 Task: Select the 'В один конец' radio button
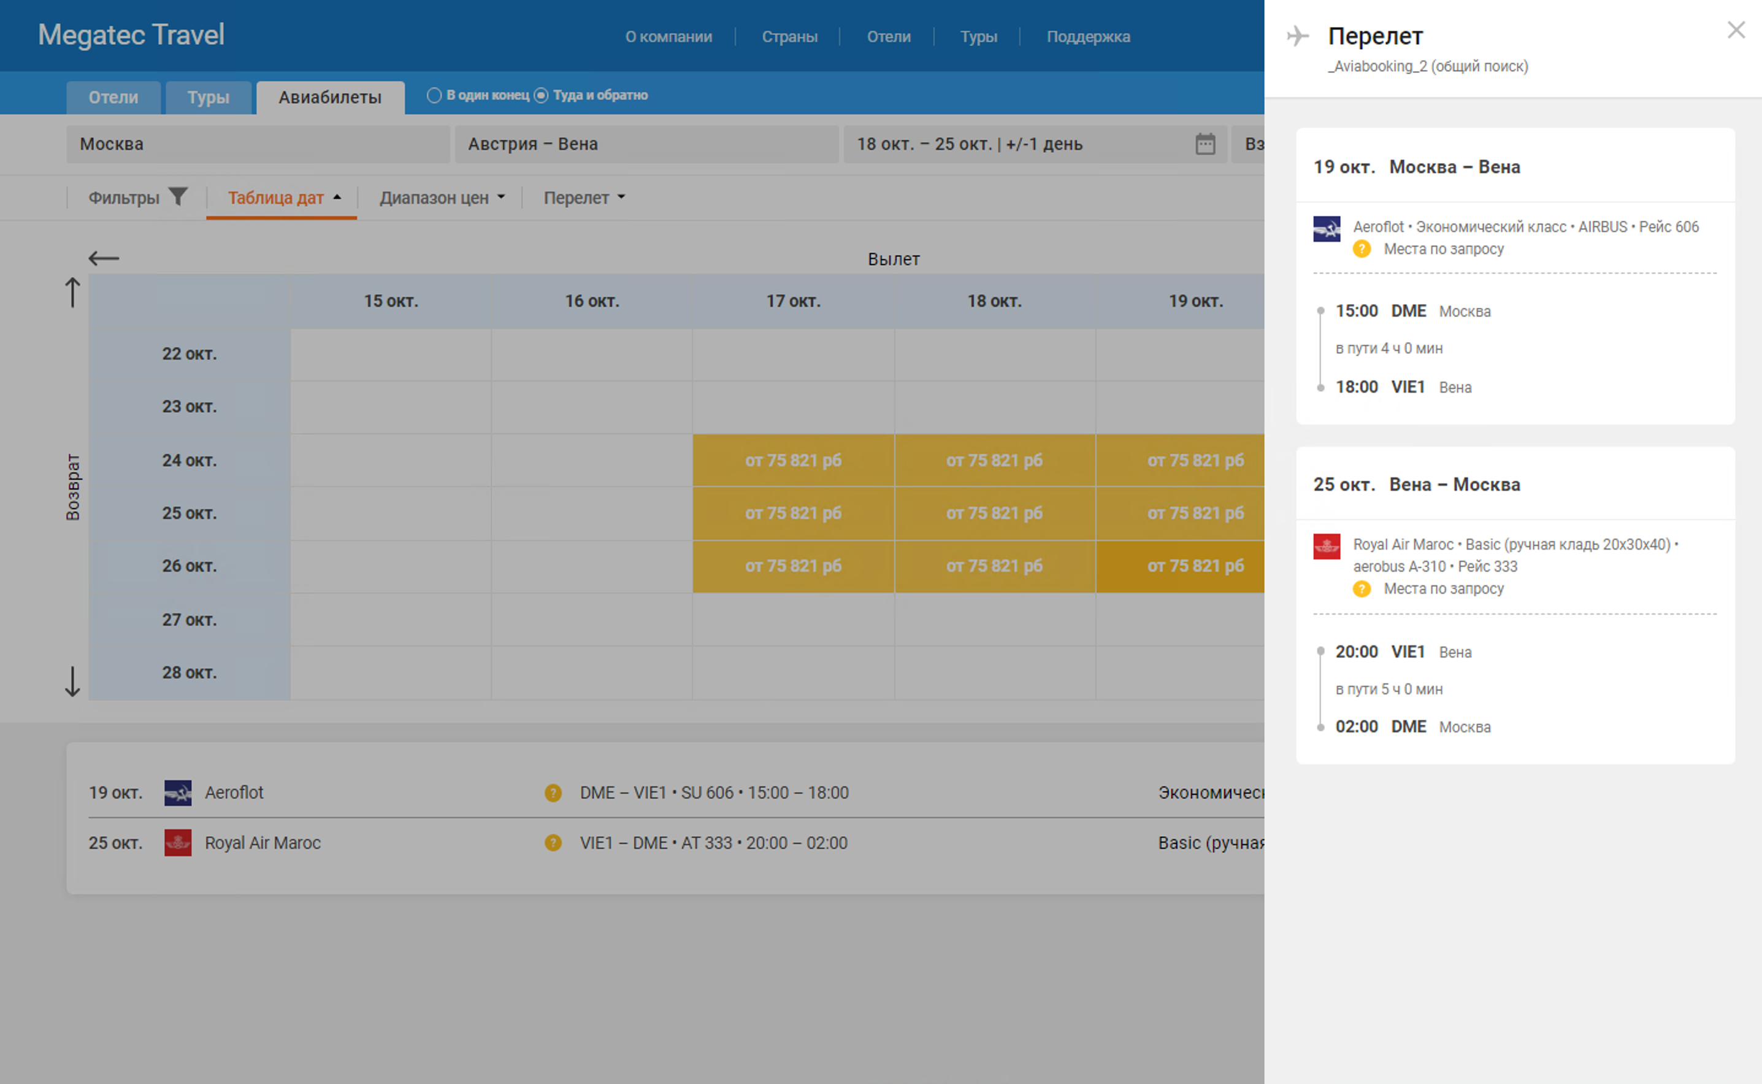click(x=434, y=95)
